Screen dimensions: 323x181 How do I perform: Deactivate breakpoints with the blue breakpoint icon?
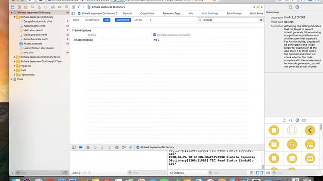81,147
